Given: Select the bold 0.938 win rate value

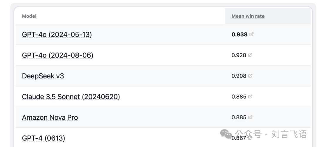Looking at the screenshot, I should [240, 34].
